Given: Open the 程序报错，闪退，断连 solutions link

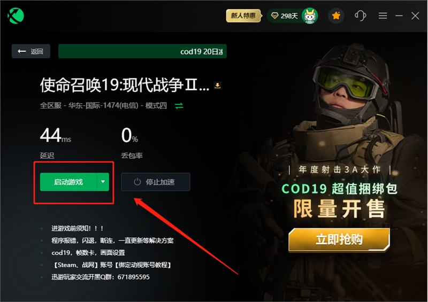Looking at the screenshot, I should pos(112,241).
